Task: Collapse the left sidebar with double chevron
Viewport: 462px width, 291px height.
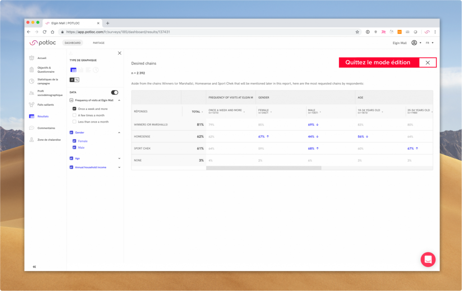Action: pyautogui.click(x=34, y=267)
